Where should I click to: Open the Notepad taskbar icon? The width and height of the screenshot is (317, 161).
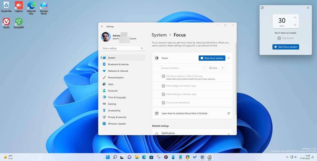click(180, 157)
